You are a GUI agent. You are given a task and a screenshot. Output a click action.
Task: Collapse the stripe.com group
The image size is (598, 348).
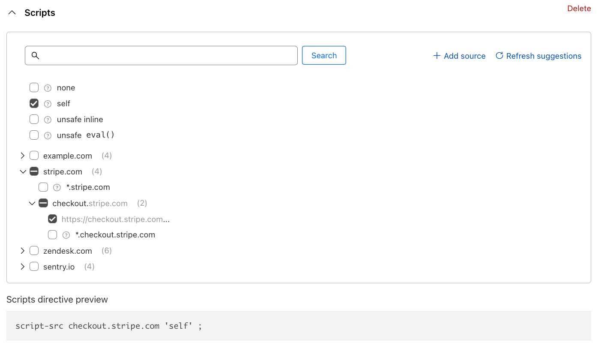coord(23,171)
